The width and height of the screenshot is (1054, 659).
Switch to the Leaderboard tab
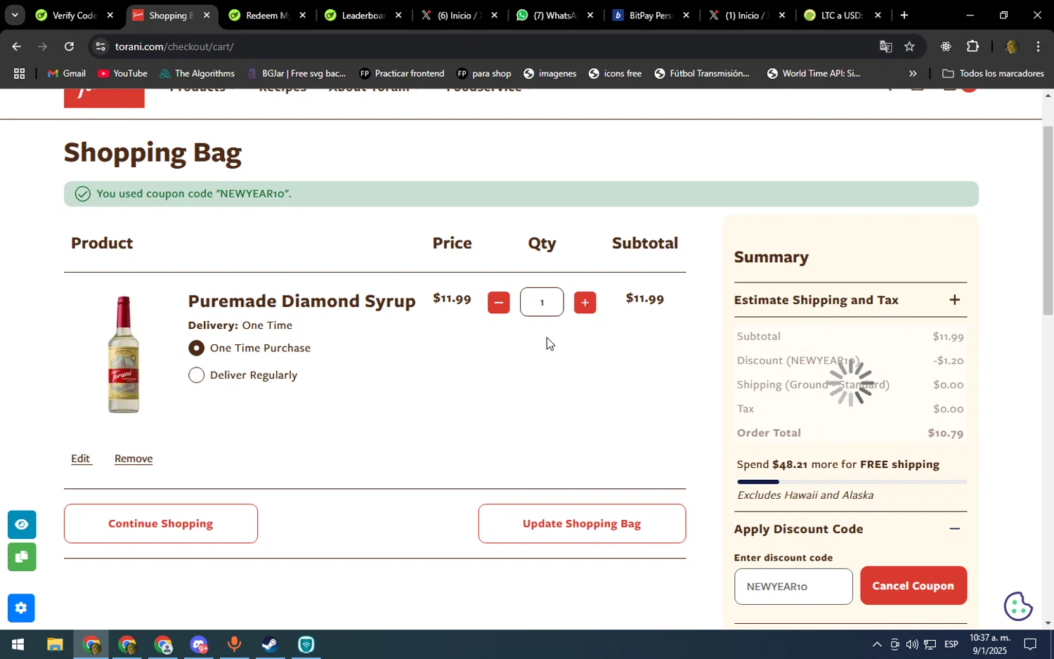click(x=363, y=15)
